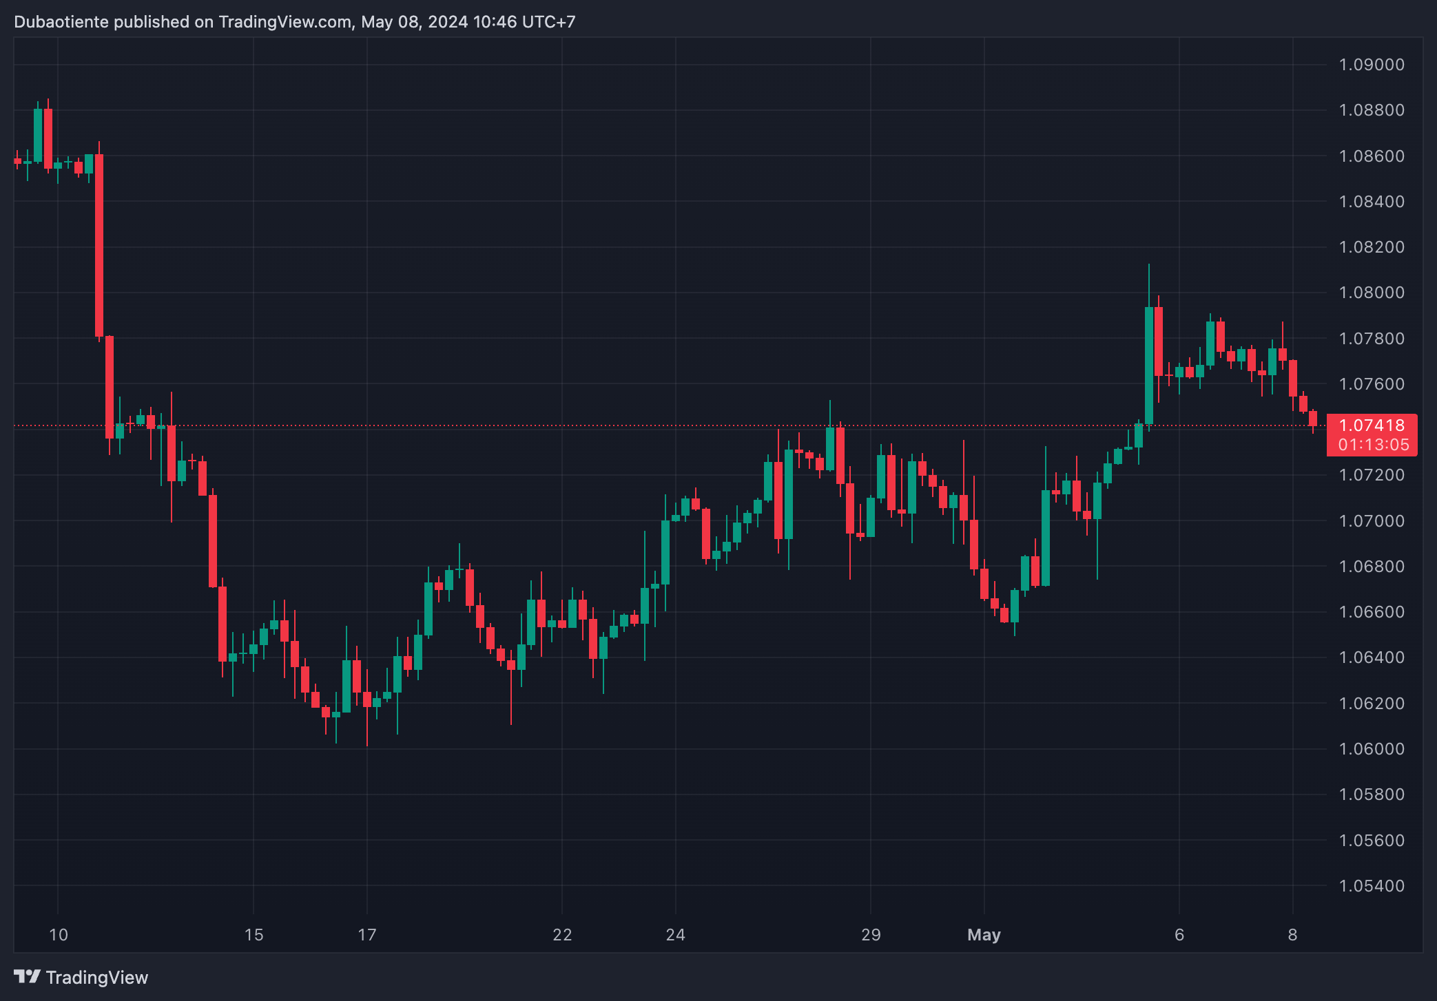This screenshot has width=1437, height=1001.
Task: Click the countdown timer 01:13:05
Action: 1374,445
